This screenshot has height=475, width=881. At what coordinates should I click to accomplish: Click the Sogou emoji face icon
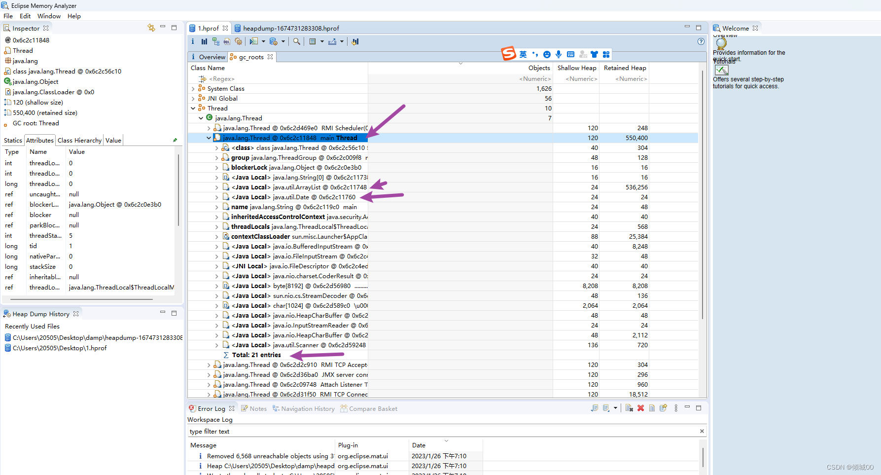547,54
